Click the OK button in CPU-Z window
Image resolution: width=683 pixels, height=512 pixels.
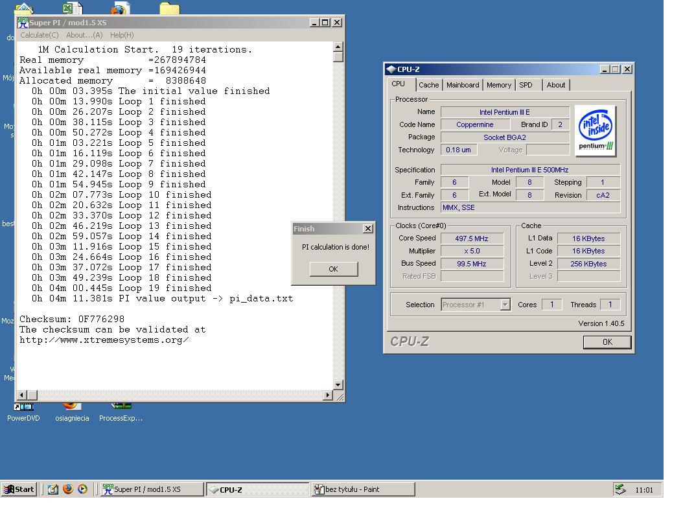607,342
